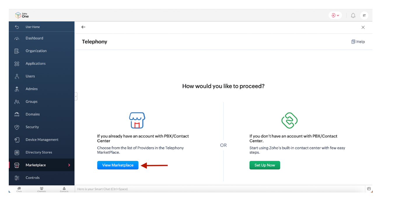Open Dashboard in the sidebar
The width and height of the screenshot is (403, 205).
point(42,38)
